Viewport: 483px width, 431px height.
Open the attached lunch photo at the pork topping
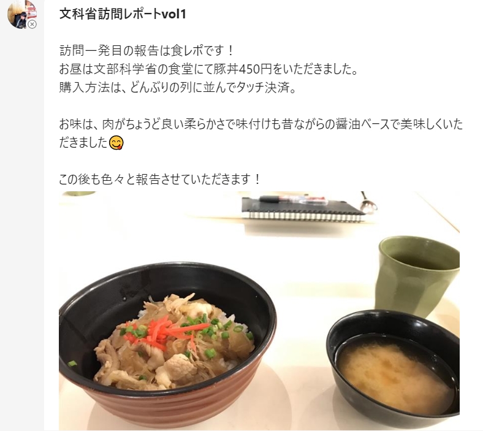[172, 342]
